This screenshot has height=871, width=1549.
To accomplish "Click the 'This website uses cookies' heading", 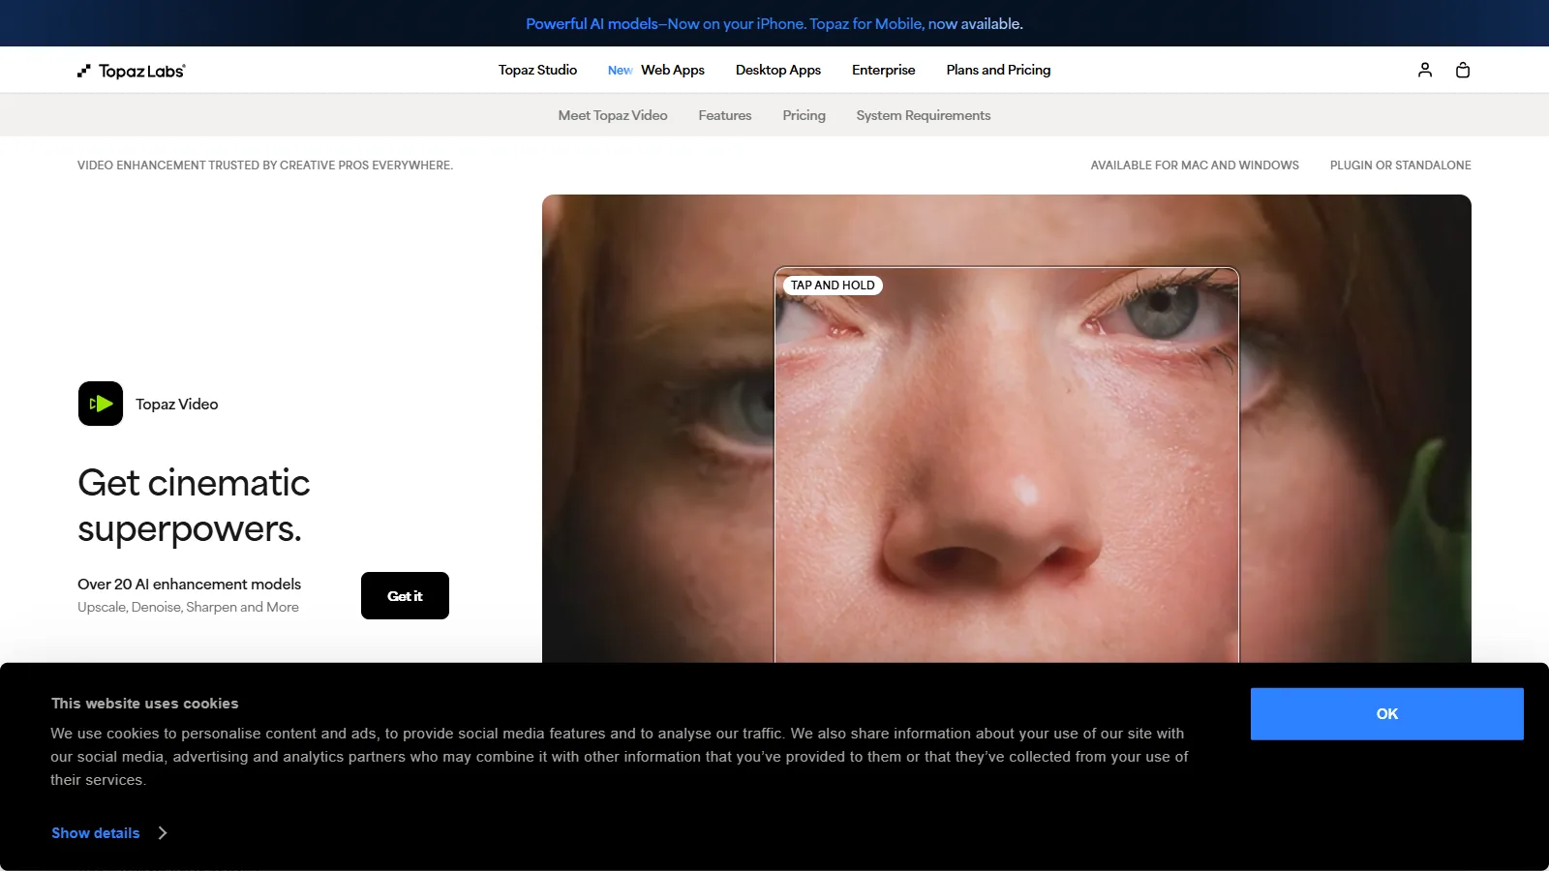I will point(145,704).
